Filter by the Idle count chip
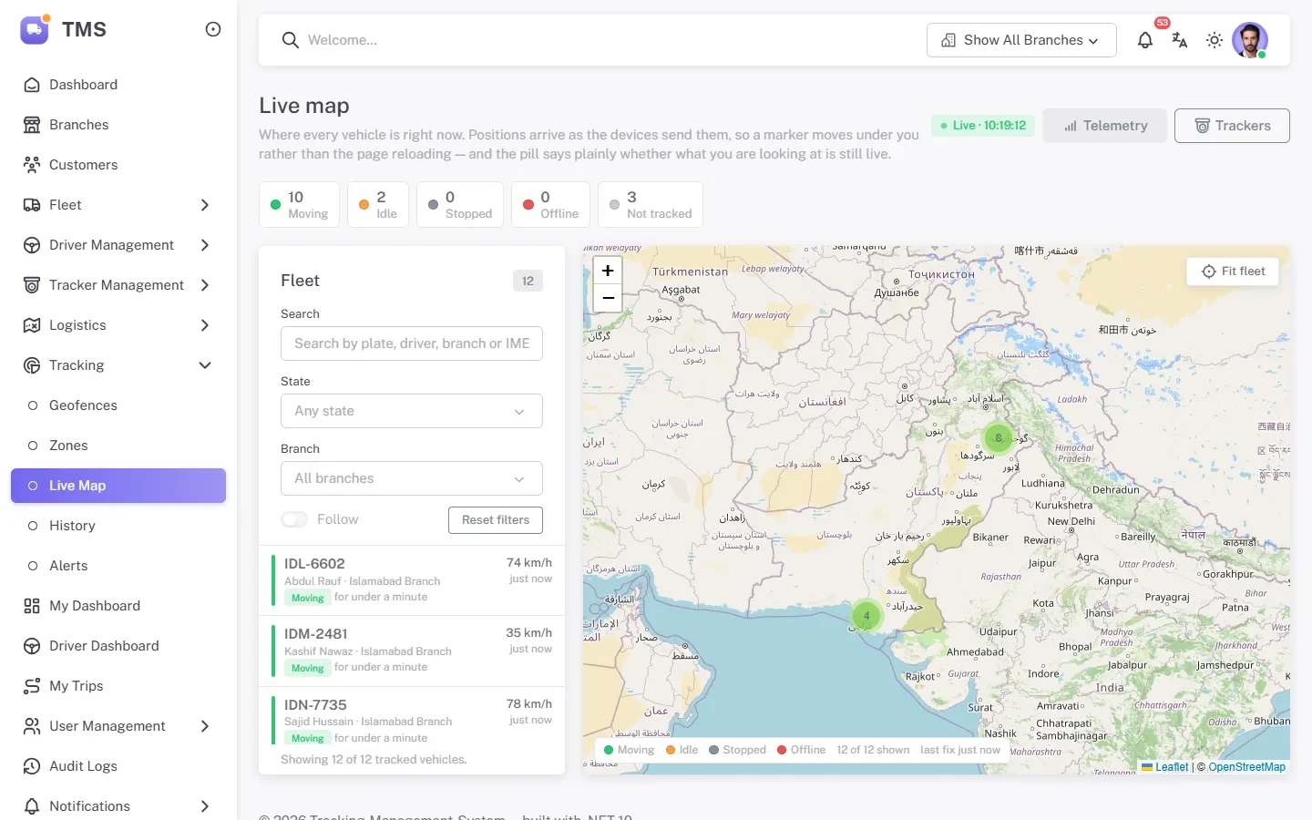This screenshot has height=820, width=1312. point(377,204)
